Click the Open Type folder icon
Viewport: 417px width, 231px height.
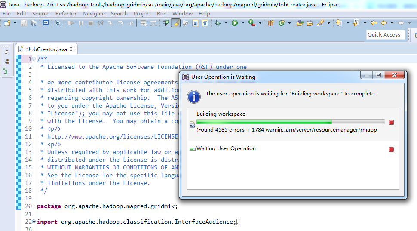point(300,23)
